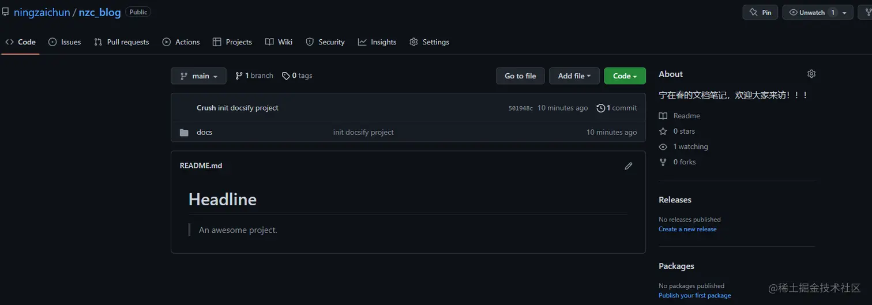This screenshot has height=305, width=872.
Task: View the Insights tab
Action: 377,42
